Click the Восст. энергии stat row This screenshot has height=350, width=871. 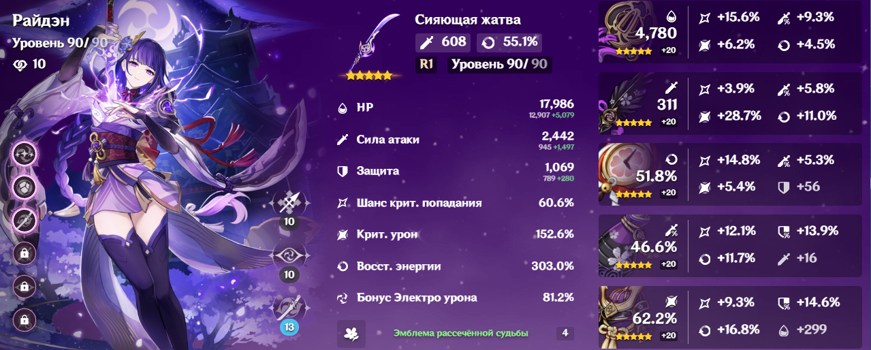tap(456, 266)
